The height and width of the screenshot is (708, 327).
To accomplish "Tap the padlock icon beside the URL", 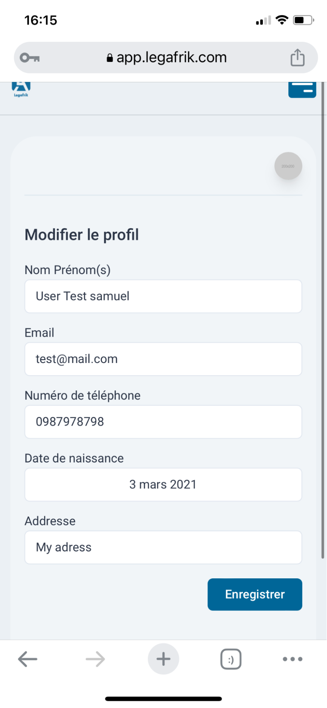I will click(110, 58).
